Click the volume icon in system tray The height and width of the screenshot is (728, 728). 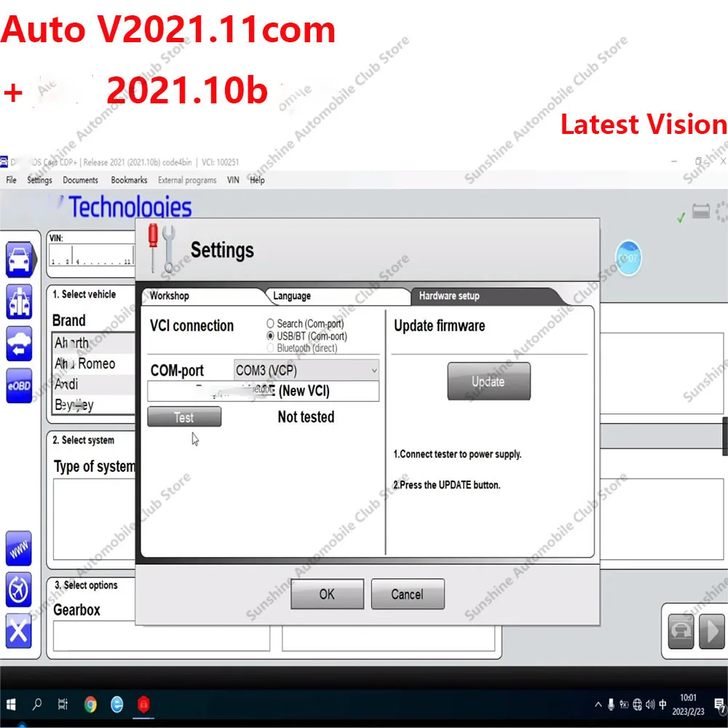coord(650,705)
